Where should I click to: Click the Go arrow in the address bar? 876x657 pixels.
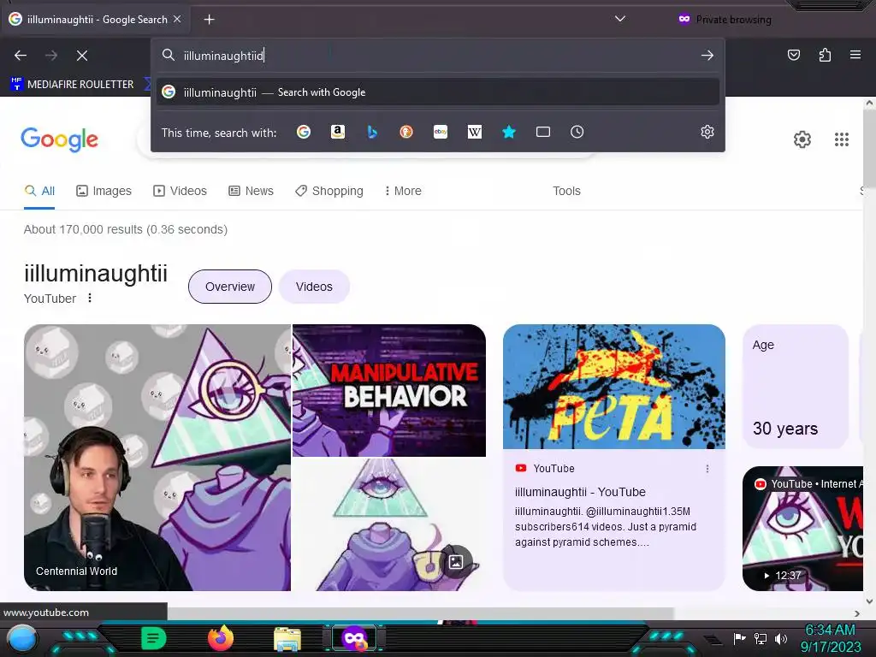707,56
